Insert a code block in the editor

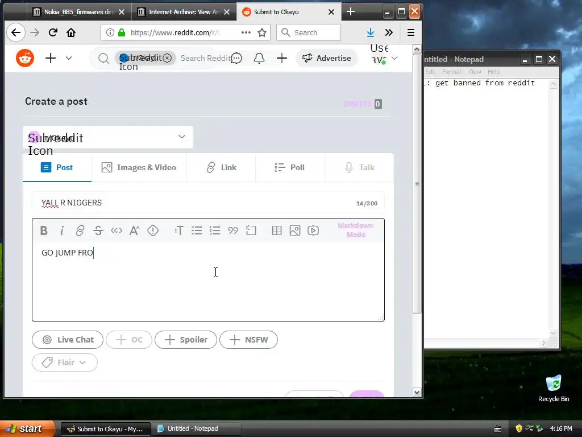251,230
